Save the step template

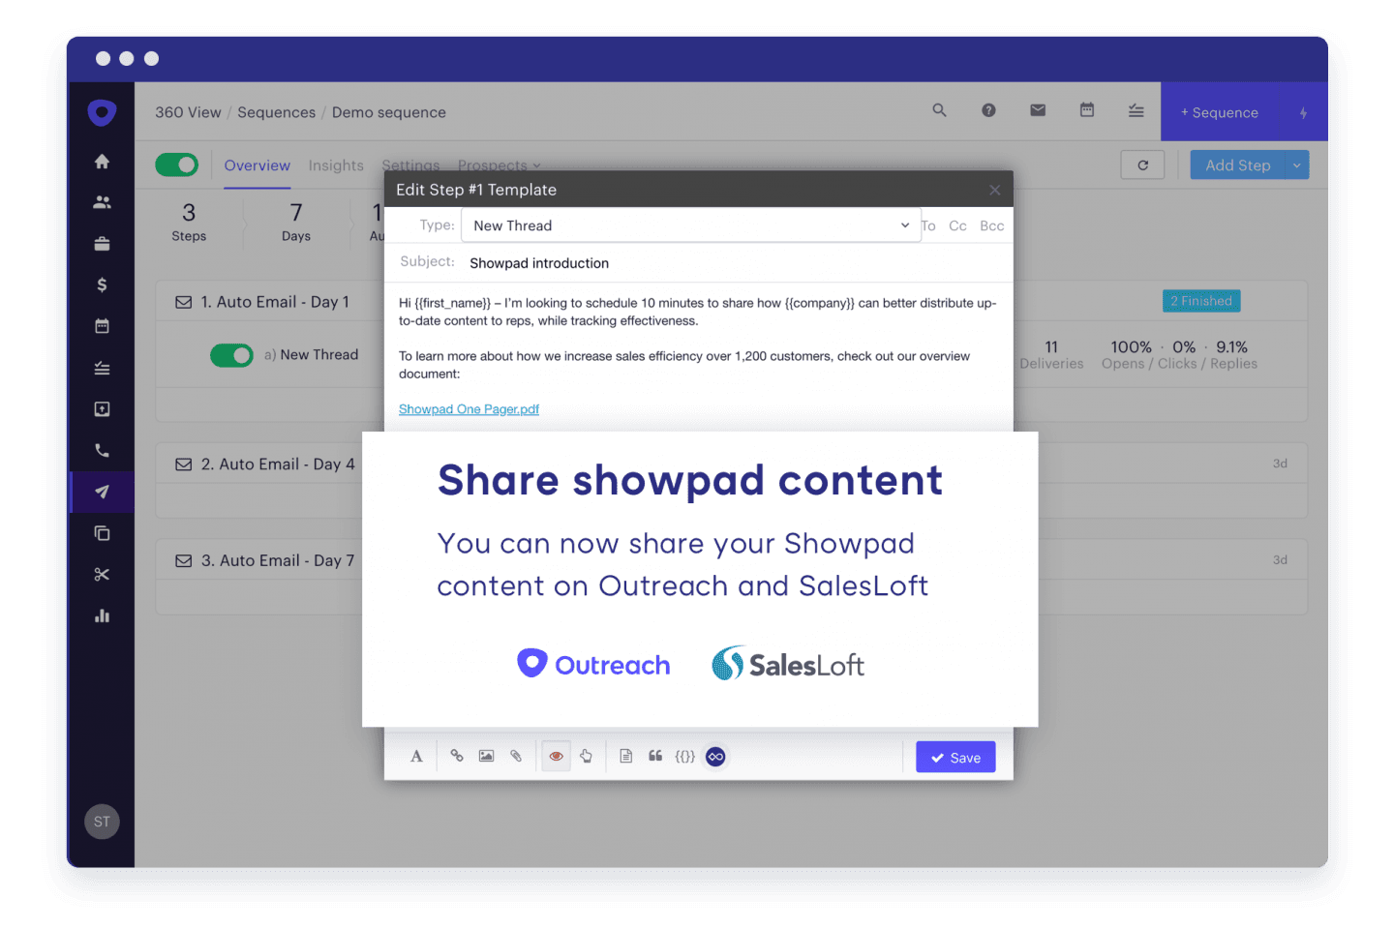coord(955,757)
